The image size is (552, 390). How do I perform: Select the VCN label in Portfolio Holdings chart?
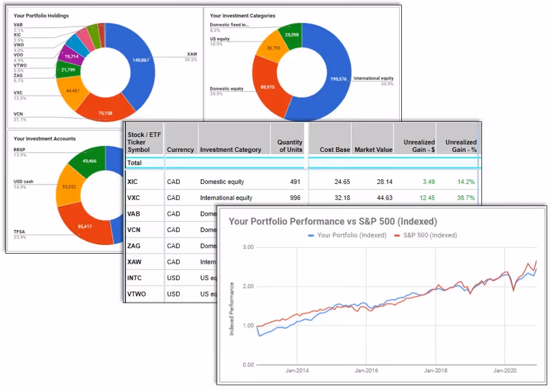coord(18,114)
